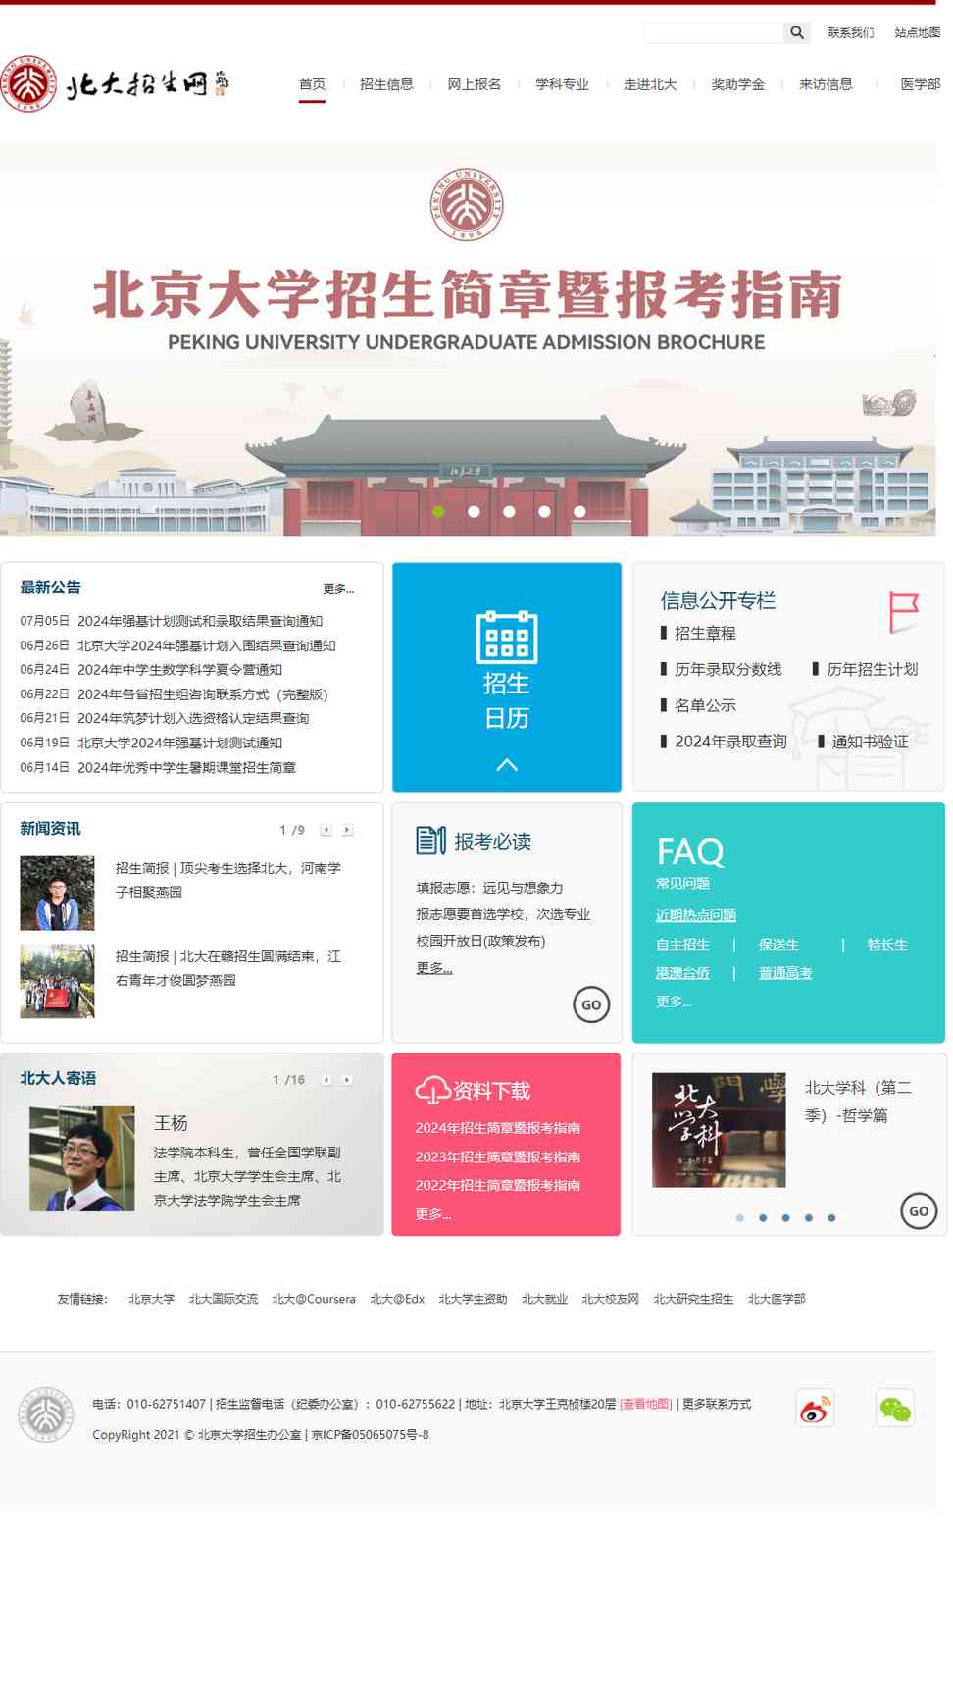Click the 通知书验证 link
The image size is (953, 1695).
pos(870,742)
